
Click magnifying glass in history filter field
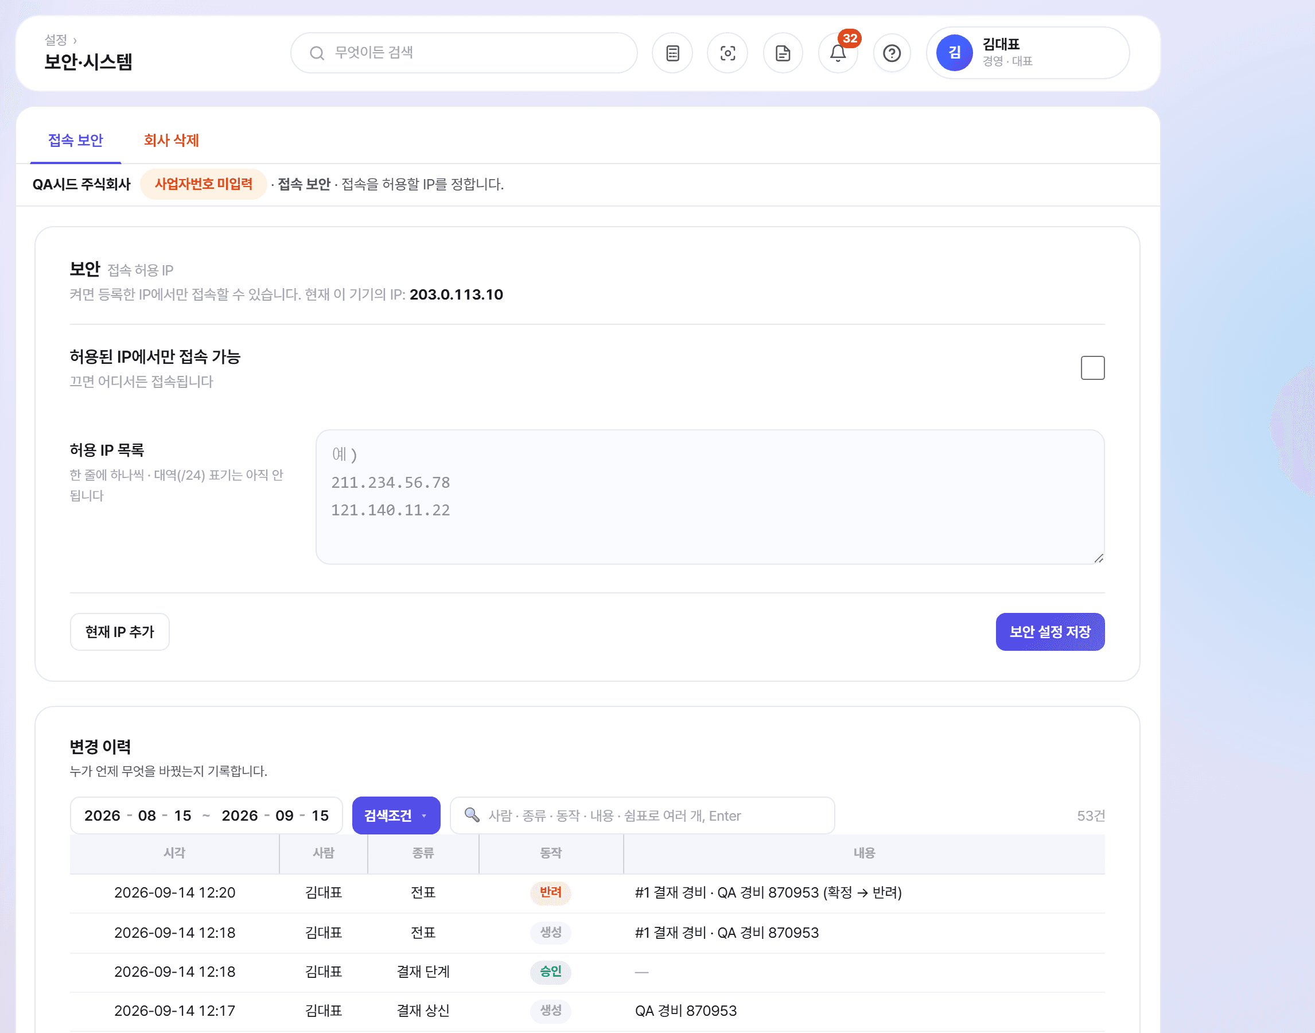click(x=472, y=815)
